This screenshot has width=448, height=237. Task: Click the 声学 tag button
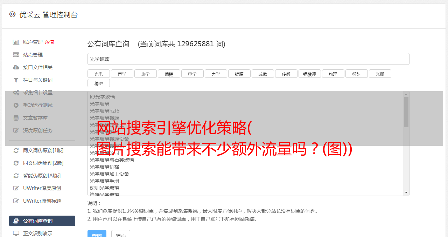(122, 74)
